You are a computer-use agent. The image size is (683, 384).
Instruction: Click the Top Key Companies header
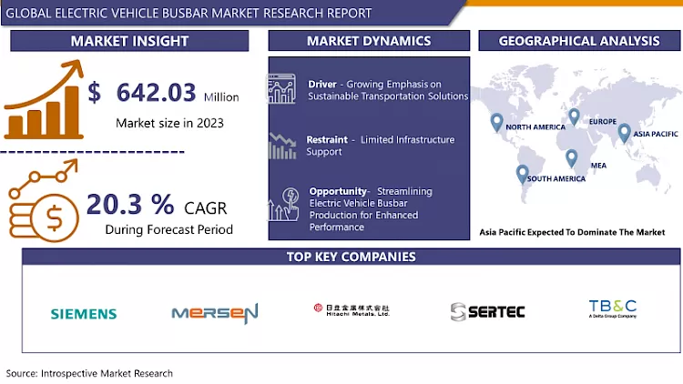[x=352, y=257]
